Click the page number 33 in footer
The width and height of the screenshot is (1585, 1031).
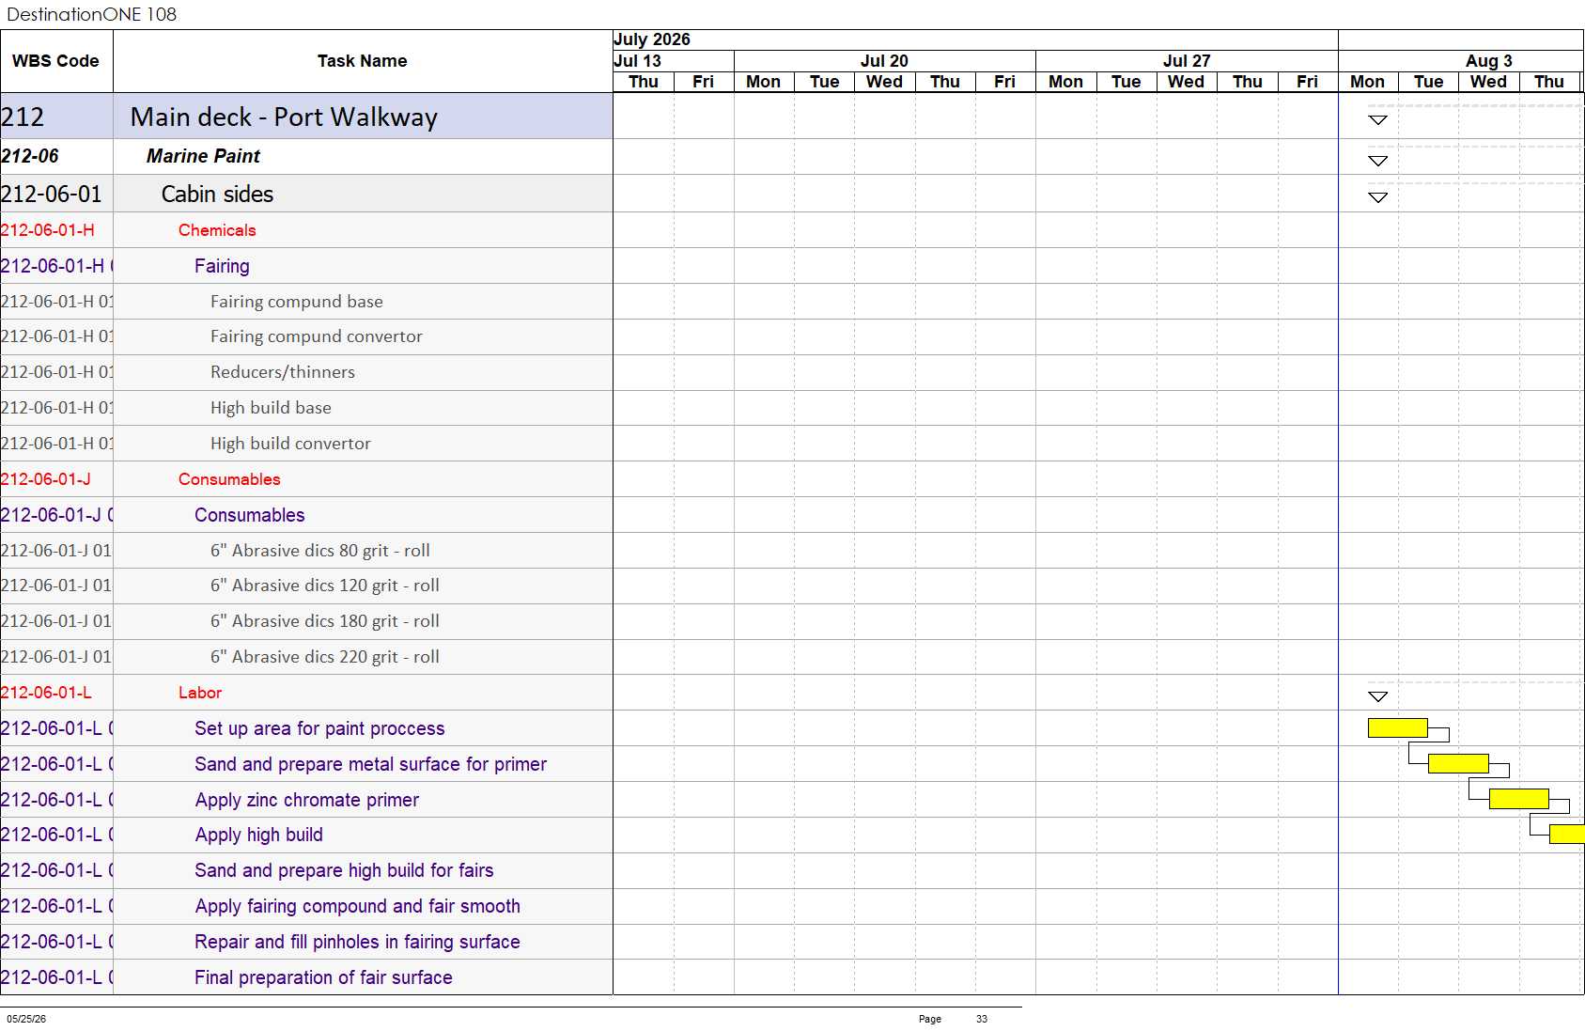point(982,1019)
